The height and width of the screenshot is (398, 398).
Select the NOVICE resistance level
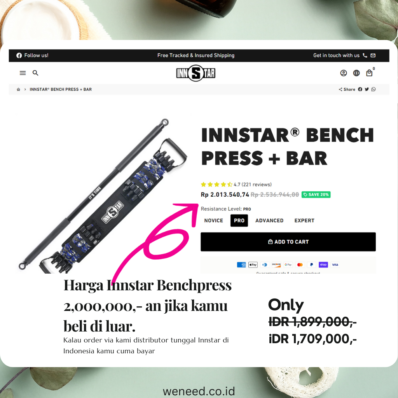214,221
